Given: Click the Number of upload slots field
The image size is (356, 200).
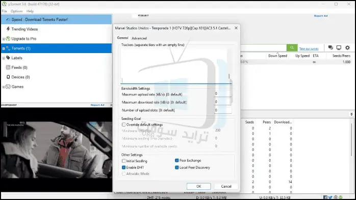Looking at the screenshot, I should (223, 110).
